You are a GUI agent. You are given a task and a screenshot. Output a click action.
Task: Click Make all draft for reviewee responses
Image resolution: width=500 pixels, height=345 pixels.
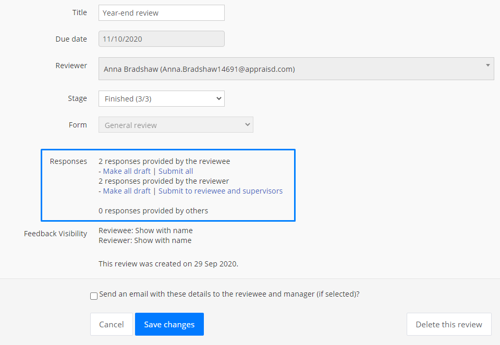coord(127,171)
